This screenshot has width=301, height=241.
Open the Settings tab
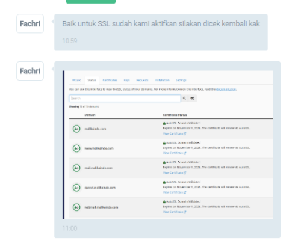tap(181, 80)
